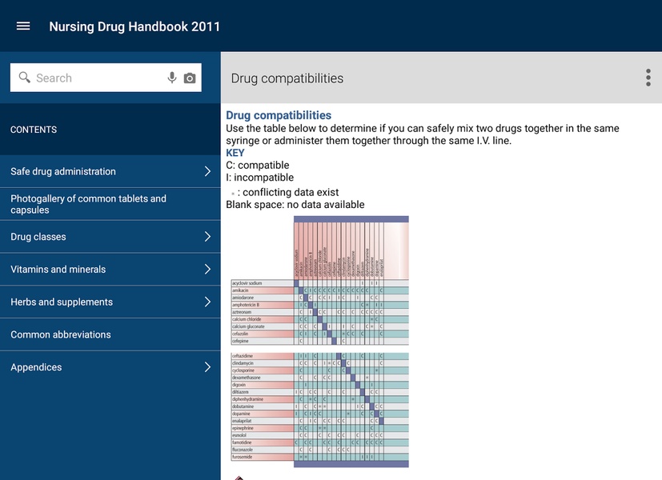Click the gray 'Drug compatibilities' title bar text
Viewport: 662px width, 480px height.
[x=287, y=78]
